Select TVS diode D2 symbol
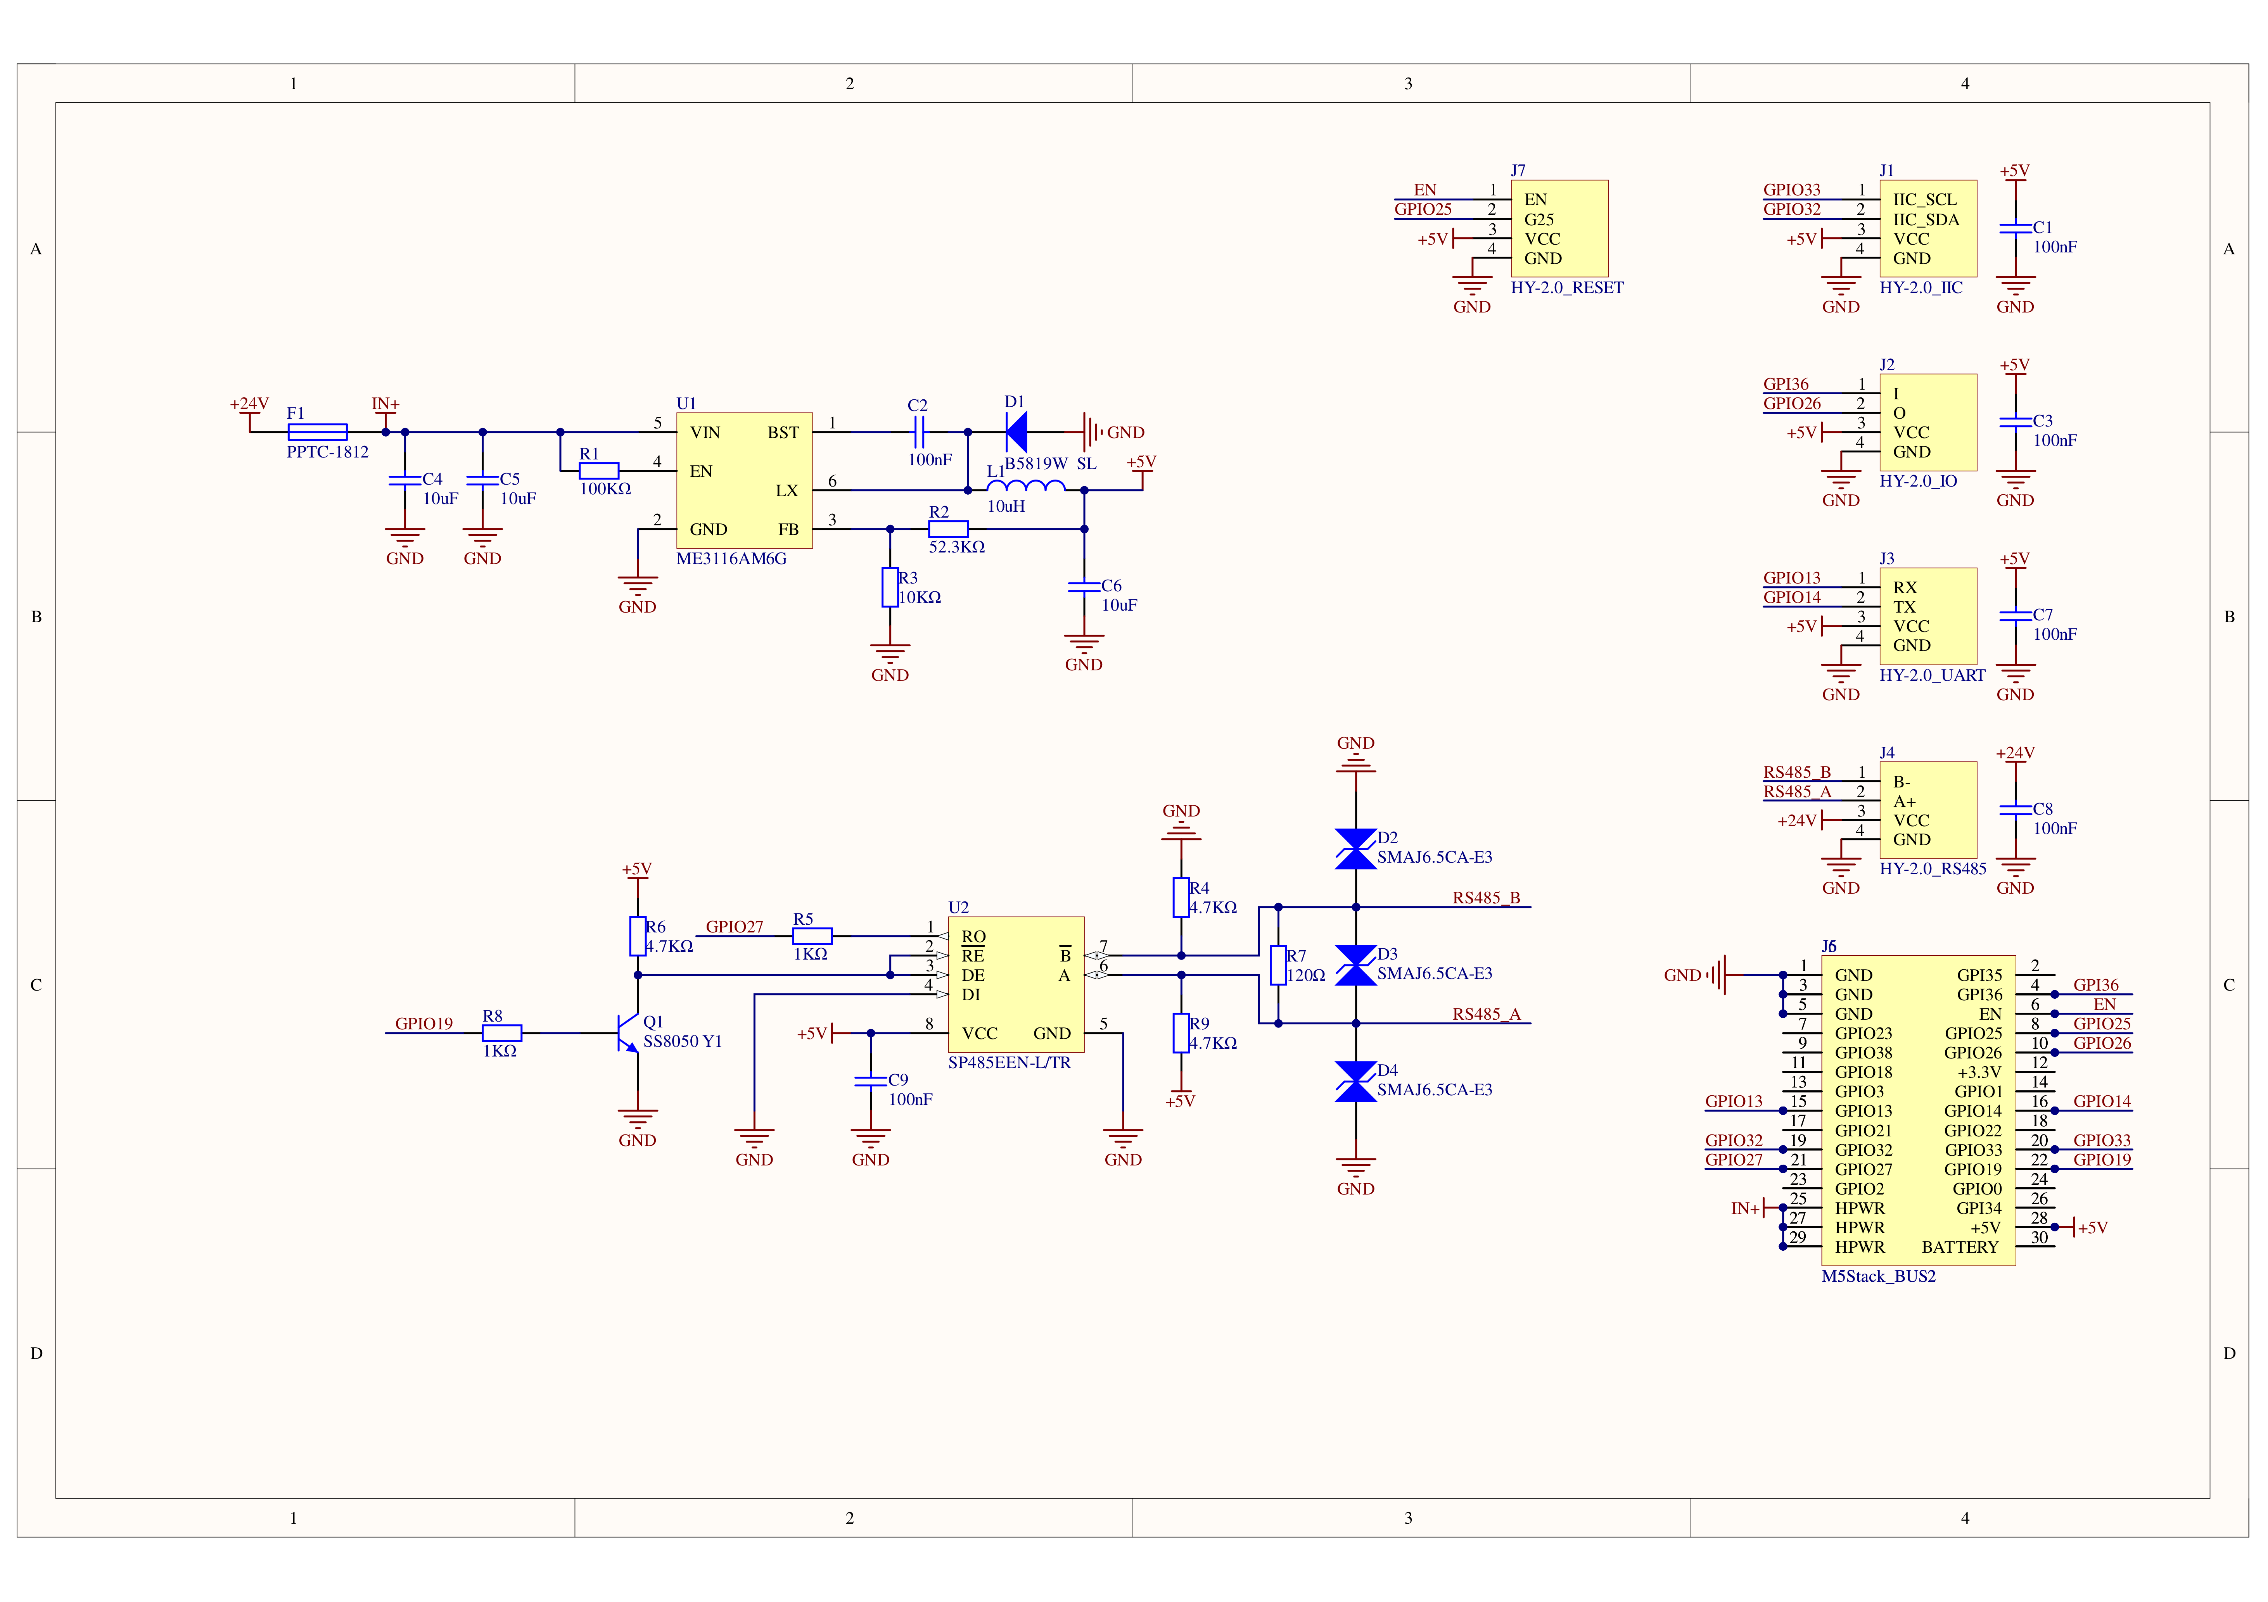This screenshot has height=1602, width=2268. pos(1355,849)
